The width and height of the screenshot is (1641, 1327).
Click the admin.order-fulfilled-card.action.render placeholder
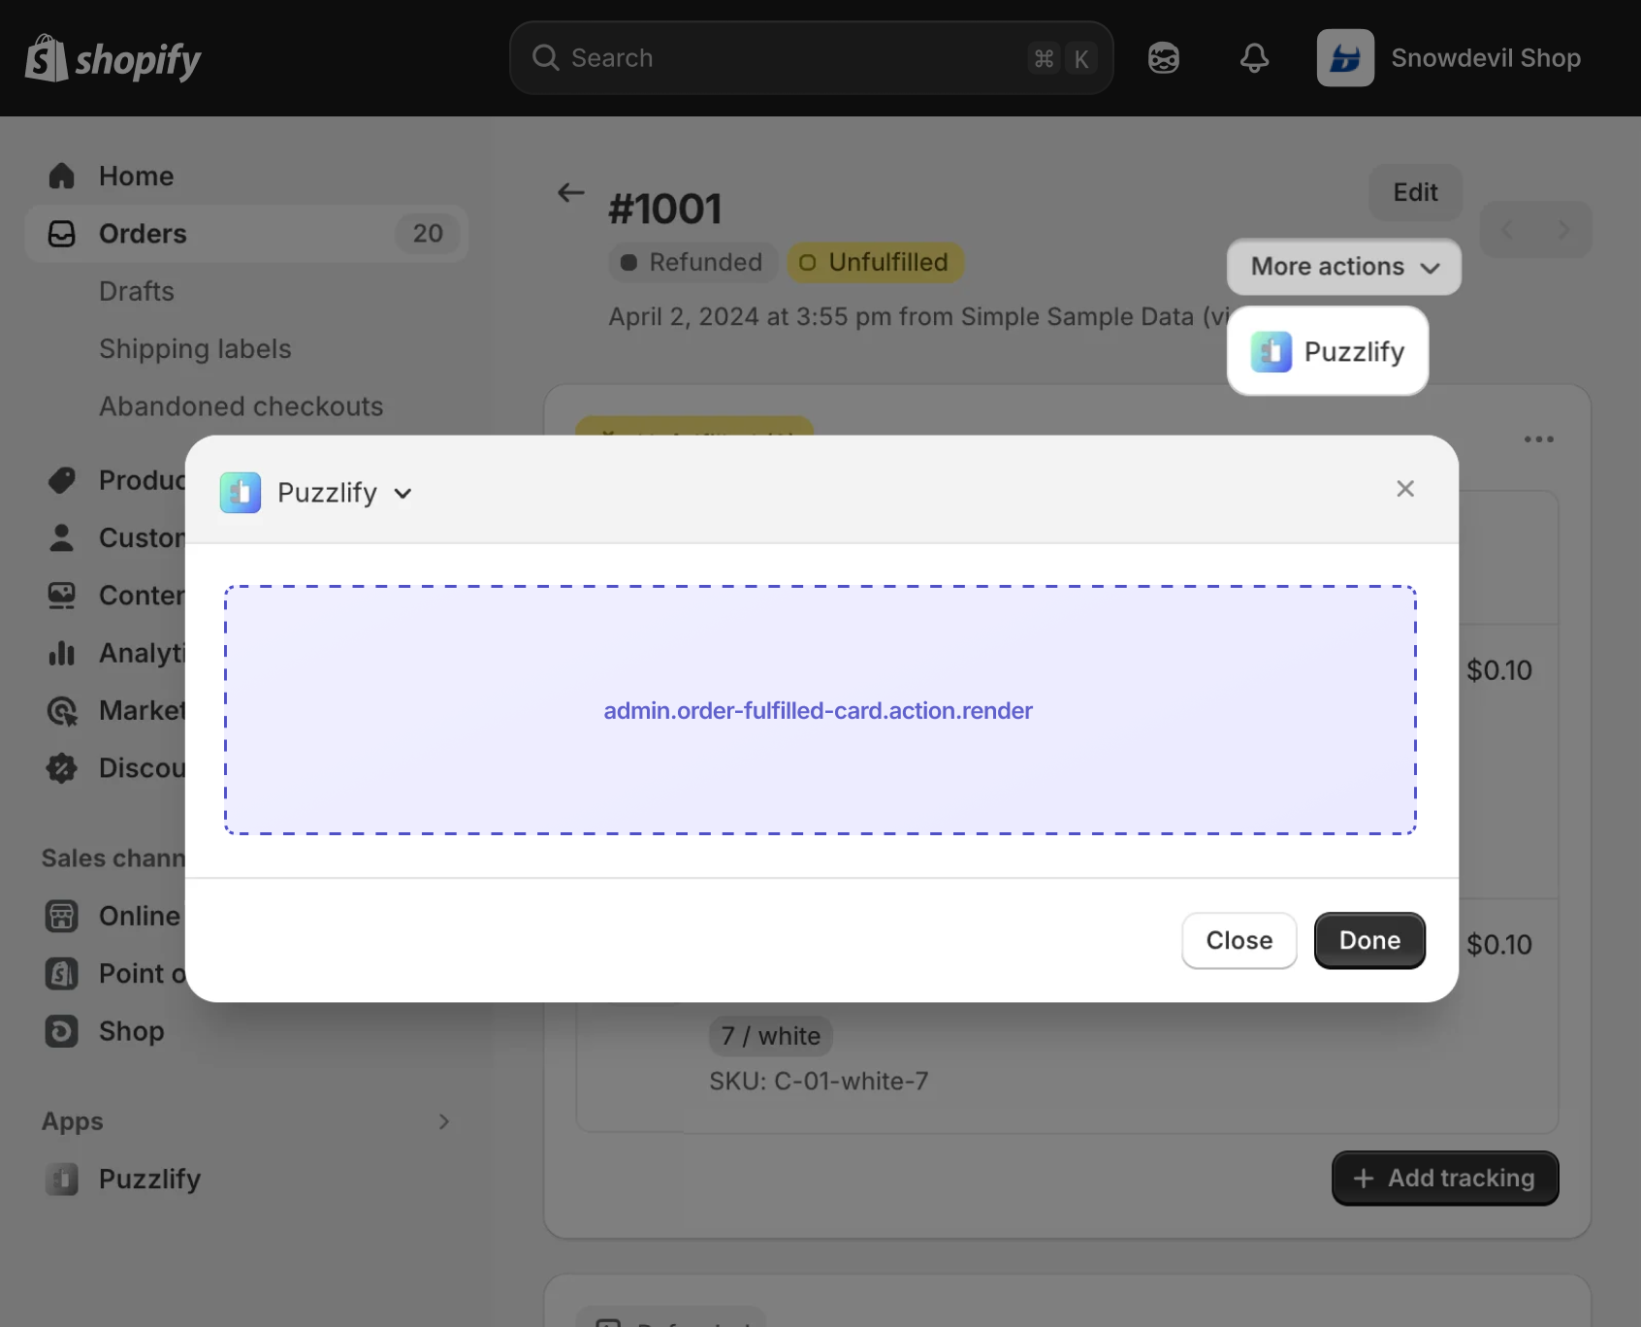pyautogui.click(x=820, y=710)
